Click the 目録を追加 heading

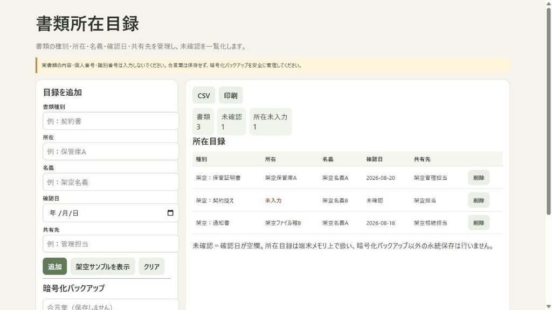(63, 93)
